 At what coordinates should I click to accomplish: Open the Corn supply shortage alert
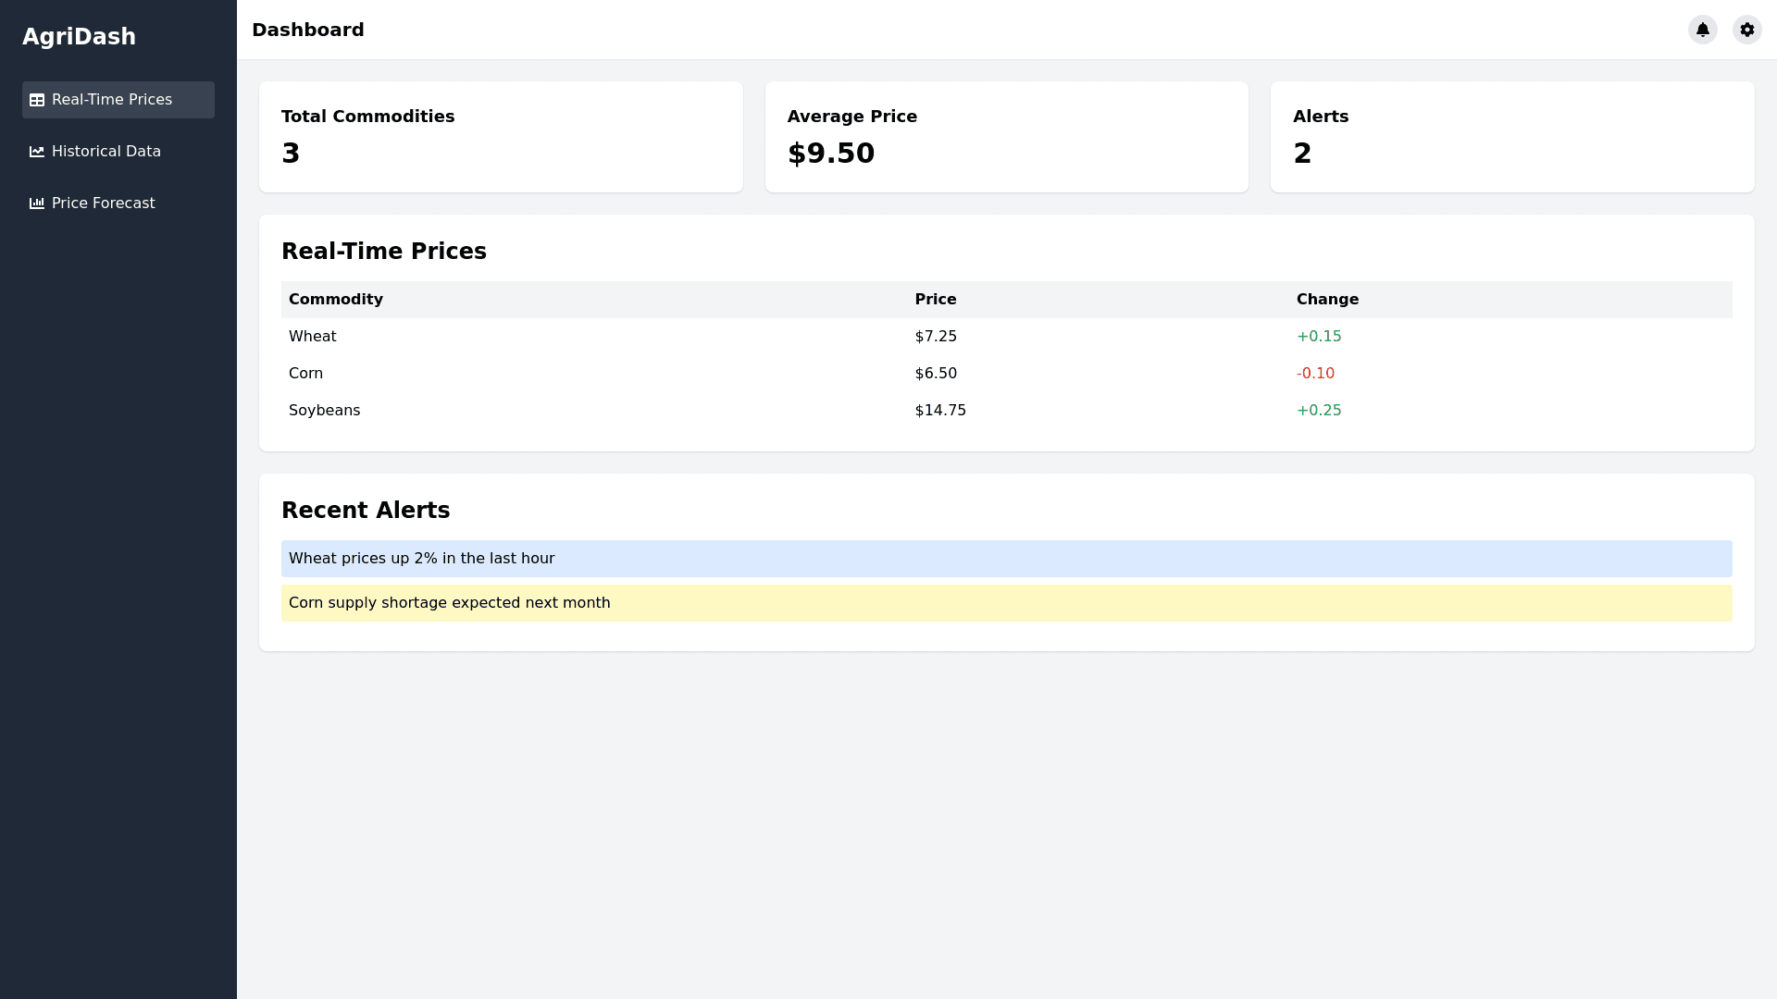click(x=1006, y=603)
